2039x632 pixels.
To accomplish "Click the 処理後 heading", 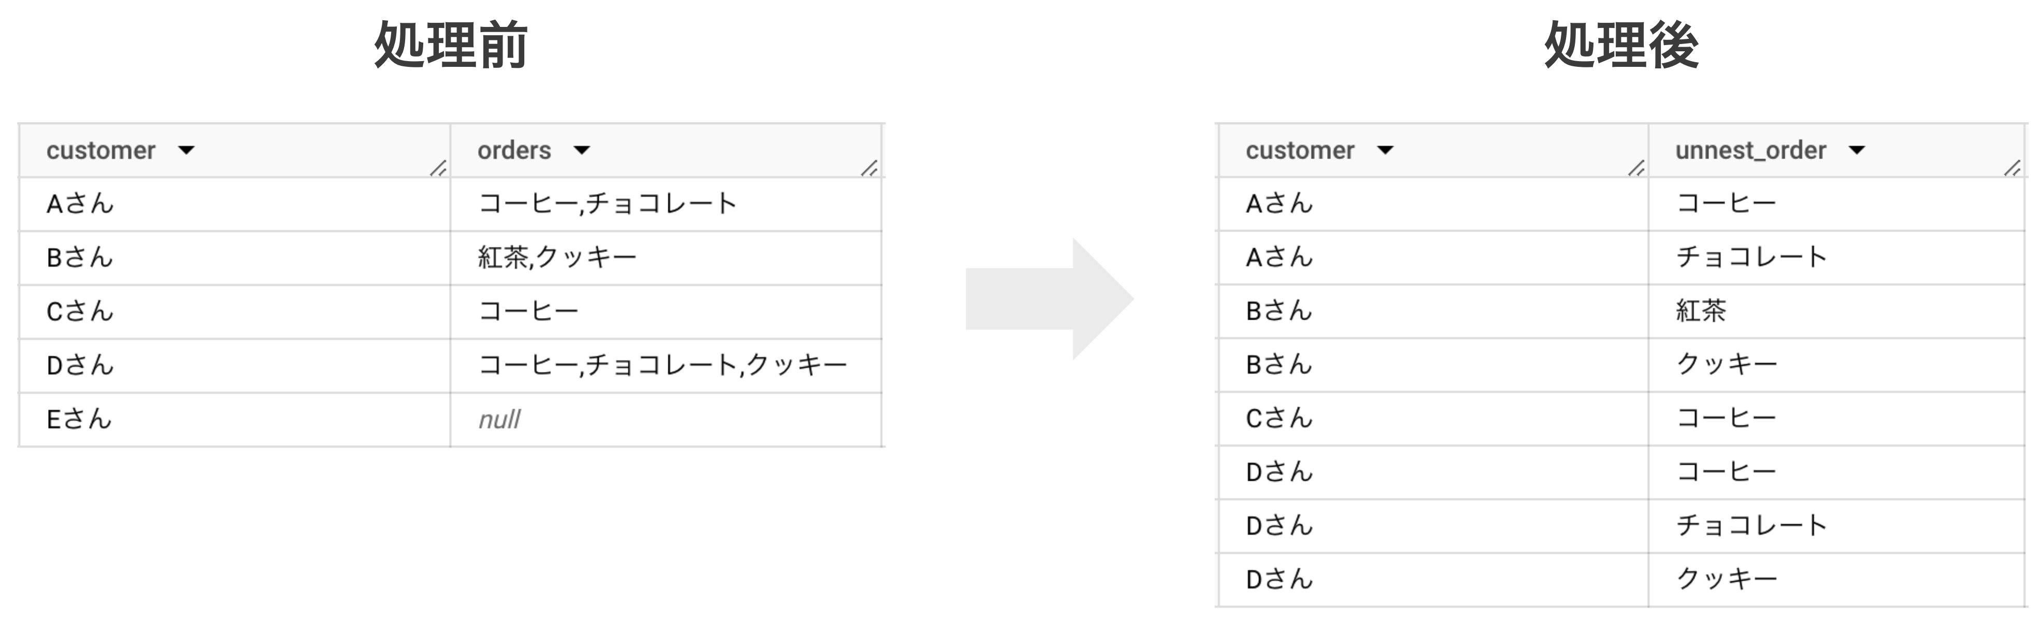I will tap(1621, 45).
